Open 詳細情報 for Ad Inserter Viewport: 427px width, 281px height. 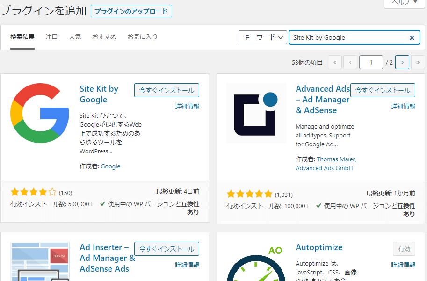(x=187, y=265)
